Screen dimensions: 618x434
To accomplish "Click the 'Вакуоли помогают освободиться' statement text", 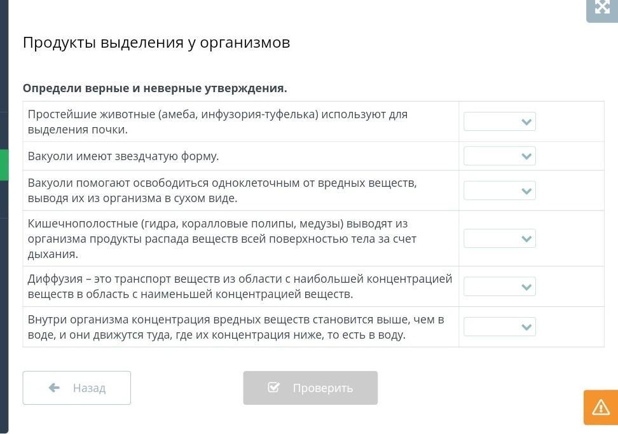I will pyautogui.click(x=222, y=191).
